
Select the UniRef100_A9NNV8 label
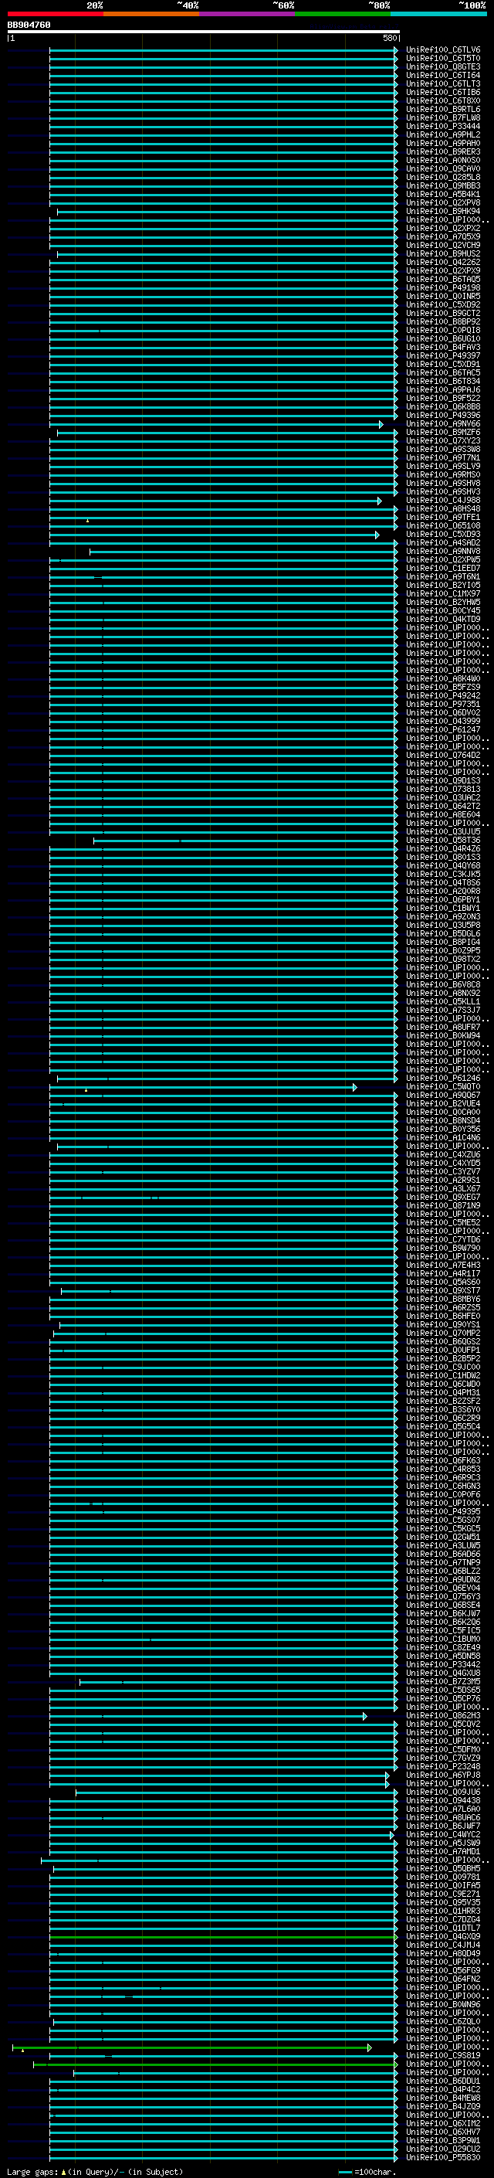point(442,552)
